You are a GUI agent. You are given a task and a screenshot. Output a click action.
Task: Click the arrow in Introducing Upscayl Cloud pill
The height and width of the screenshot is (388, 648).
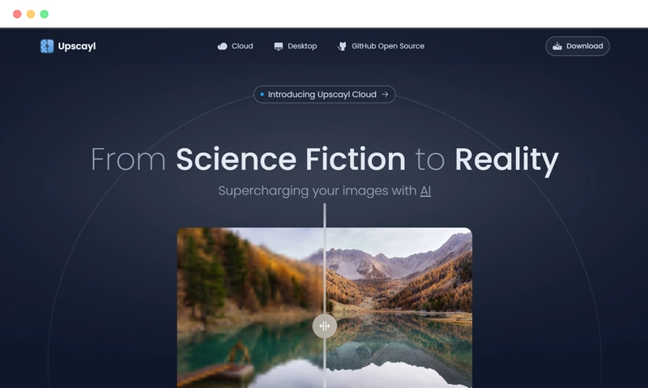[x=385, y=94]
